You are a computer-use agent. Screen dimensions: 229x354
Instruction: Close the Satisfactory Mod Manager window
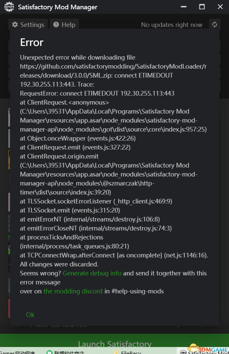coord(220,7)
